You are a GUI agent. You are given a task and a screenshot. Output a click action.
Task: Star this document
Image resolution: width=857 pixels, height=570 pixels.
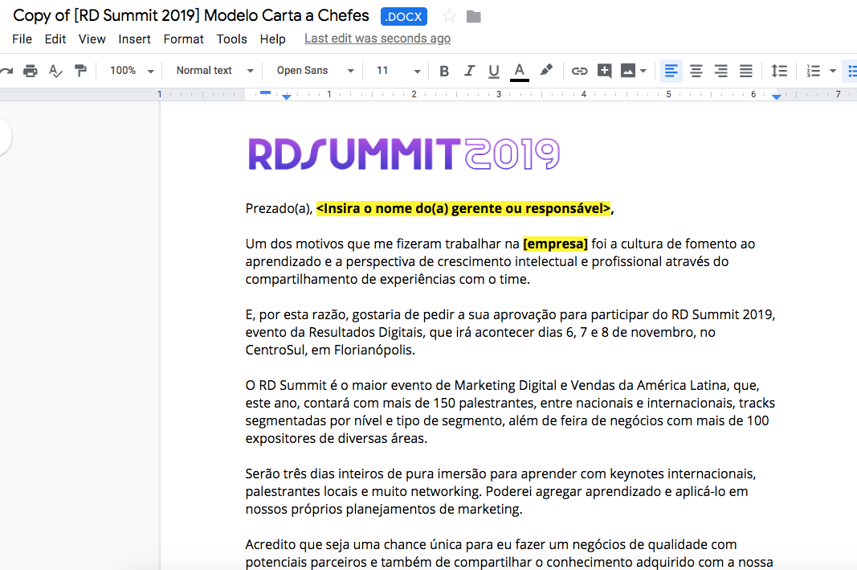point(449,16)
